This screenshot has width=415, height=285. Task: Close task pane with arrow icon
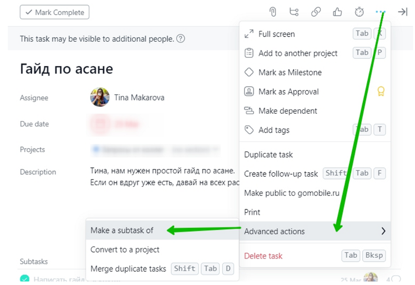402,12
